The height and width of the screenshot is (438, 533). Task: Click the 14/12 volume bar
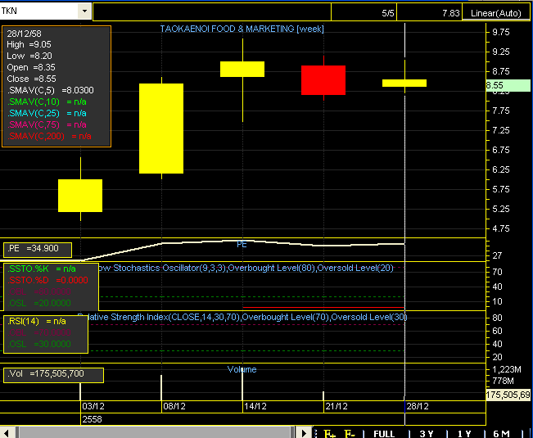click(242, 384)
